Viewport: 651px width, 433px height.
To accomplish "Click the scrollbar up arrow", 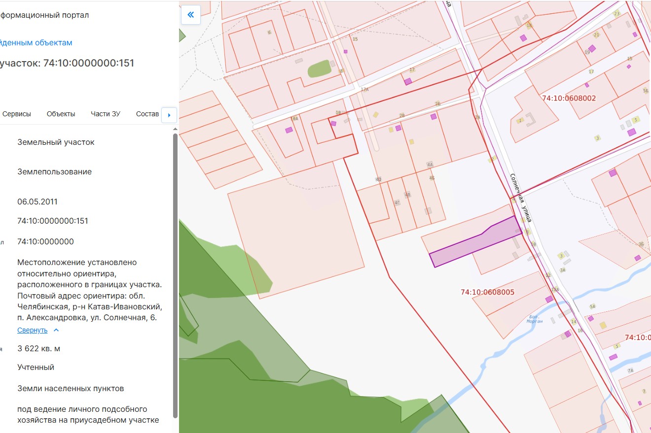I will [x=175, y=129].
